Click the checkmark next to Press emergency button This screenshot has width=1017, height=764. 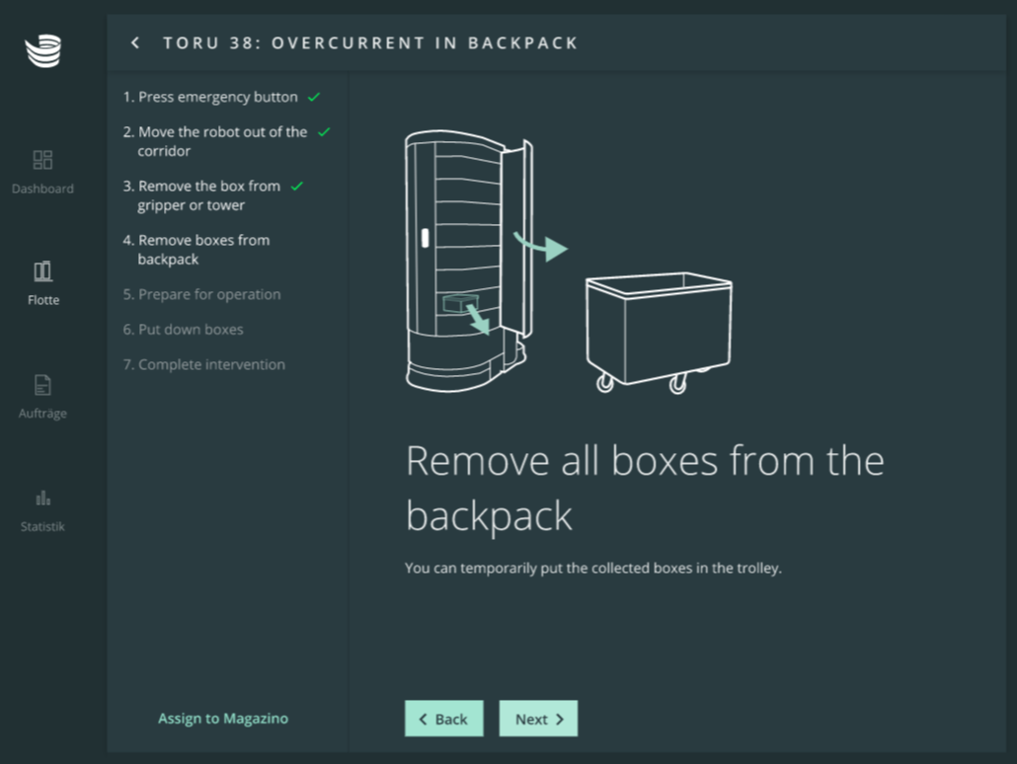tap(314, 98)
